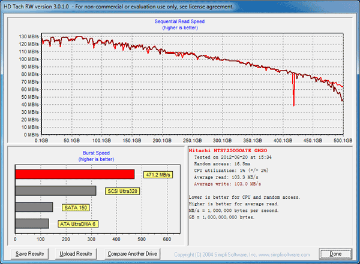Click the SATA 150 label
Viewport: 360px width, 264px height.
pos(77,207)
